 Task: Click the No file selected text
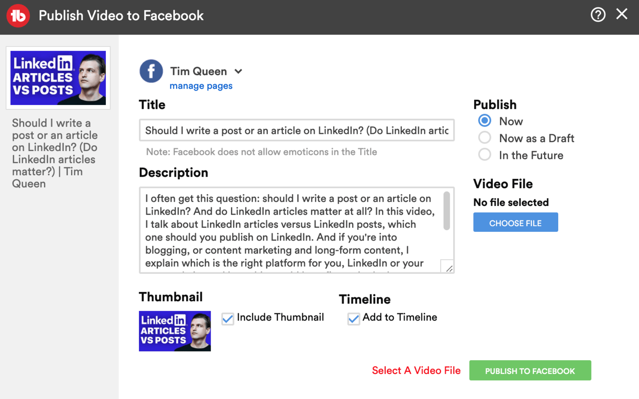point(511,202)
